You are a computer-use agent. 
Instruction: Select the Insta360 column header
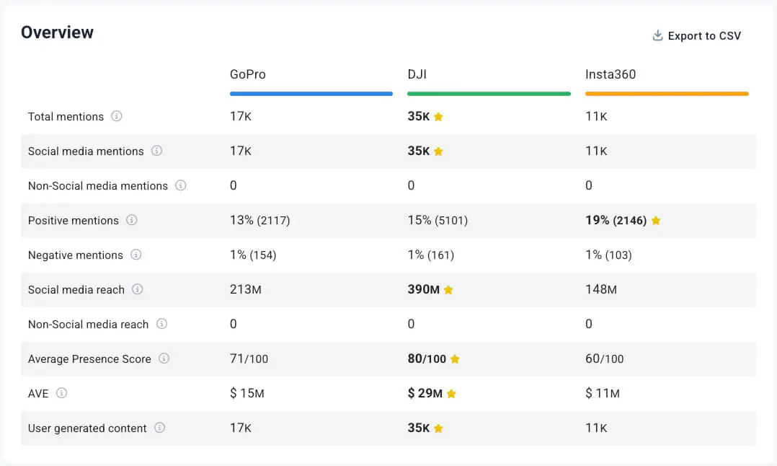(x=610, y=74)
